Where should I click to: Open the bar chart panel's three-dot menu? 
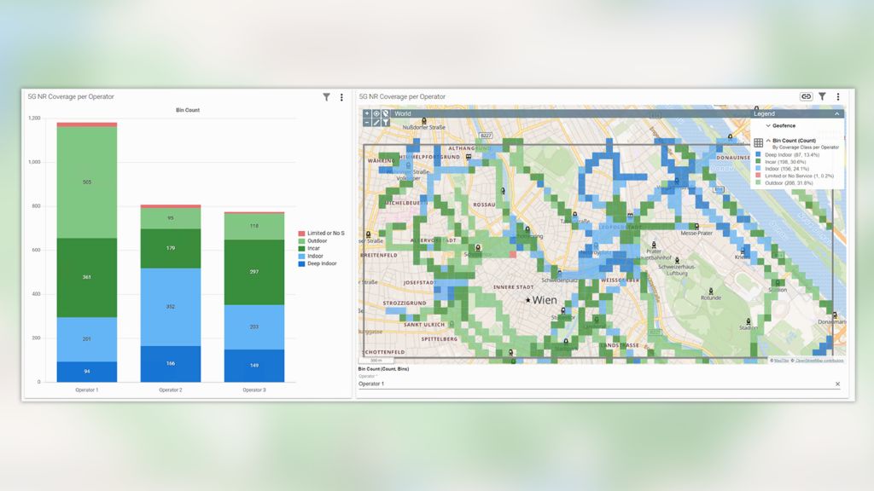click(x=341, y=97)
